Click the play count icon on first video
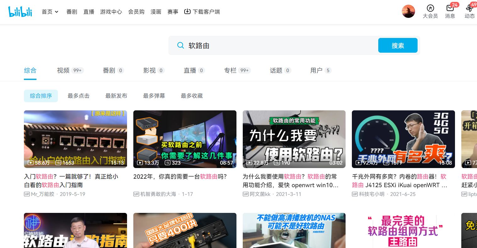Screen dimensions: 477x248 pyautogui.click(x=31, y=163)
